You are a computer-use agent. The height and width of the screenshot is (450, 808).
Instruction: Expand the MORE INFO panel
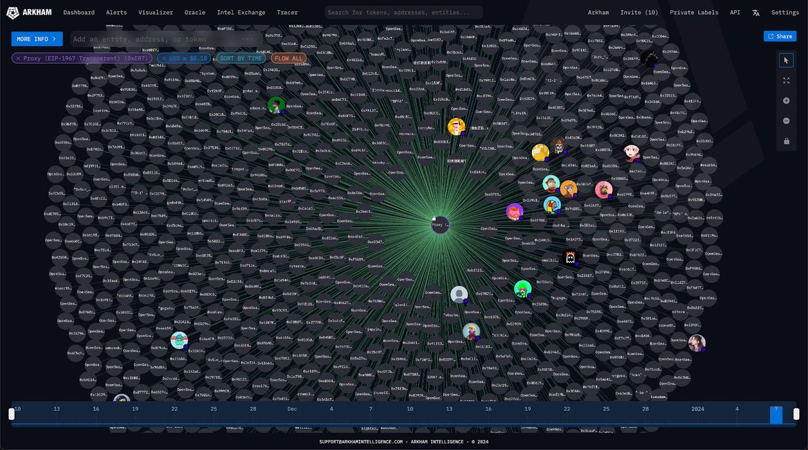coord(37,39)
